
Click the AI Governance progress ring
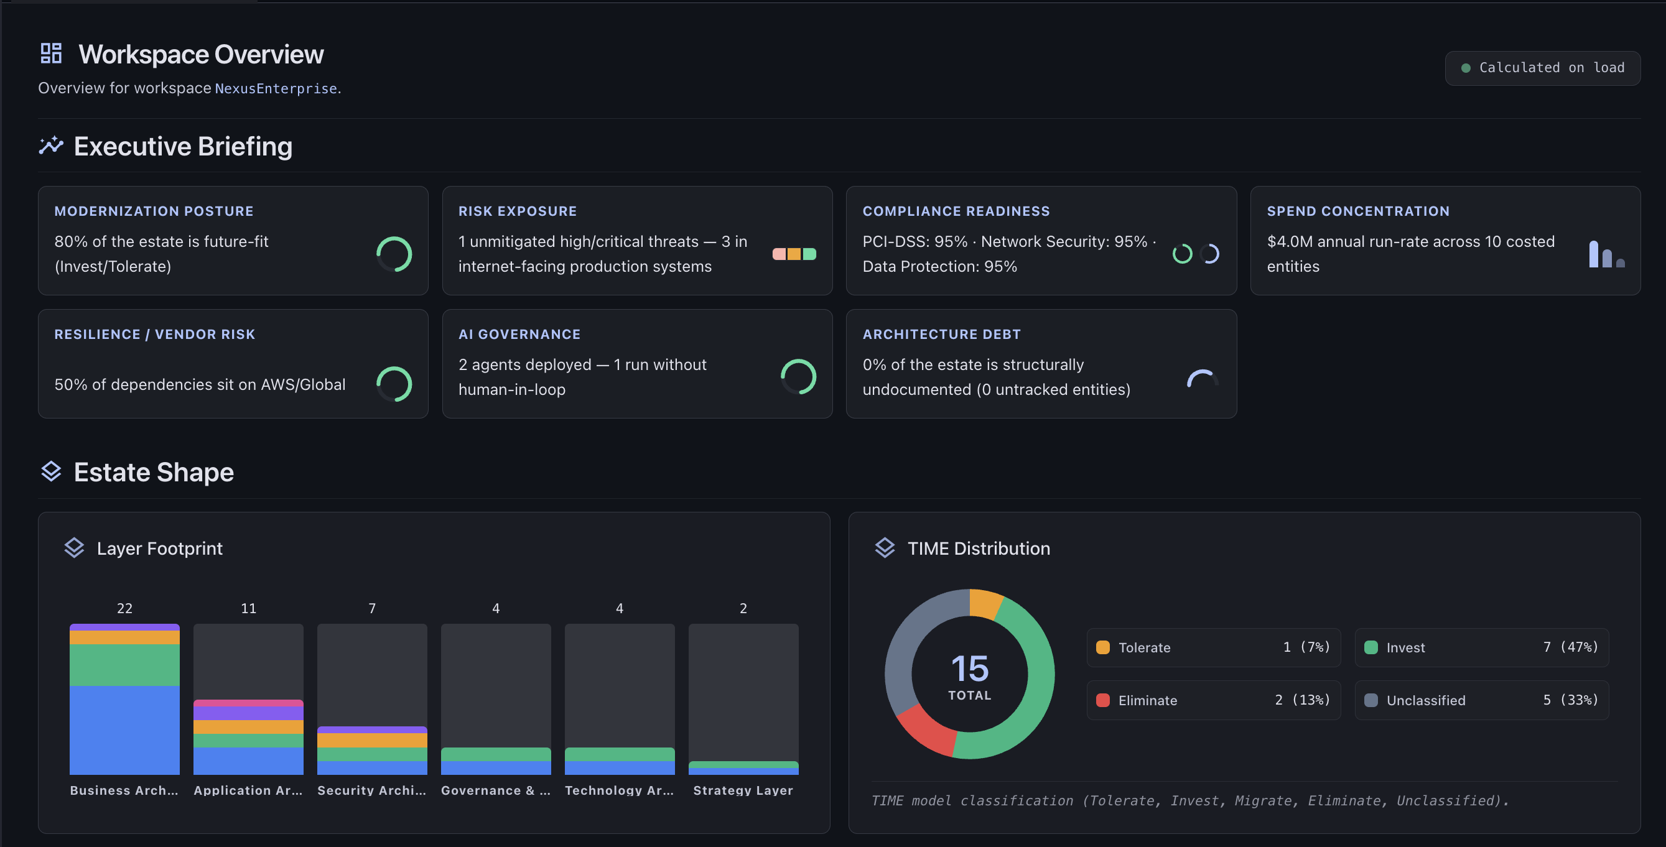coord(799,377)
